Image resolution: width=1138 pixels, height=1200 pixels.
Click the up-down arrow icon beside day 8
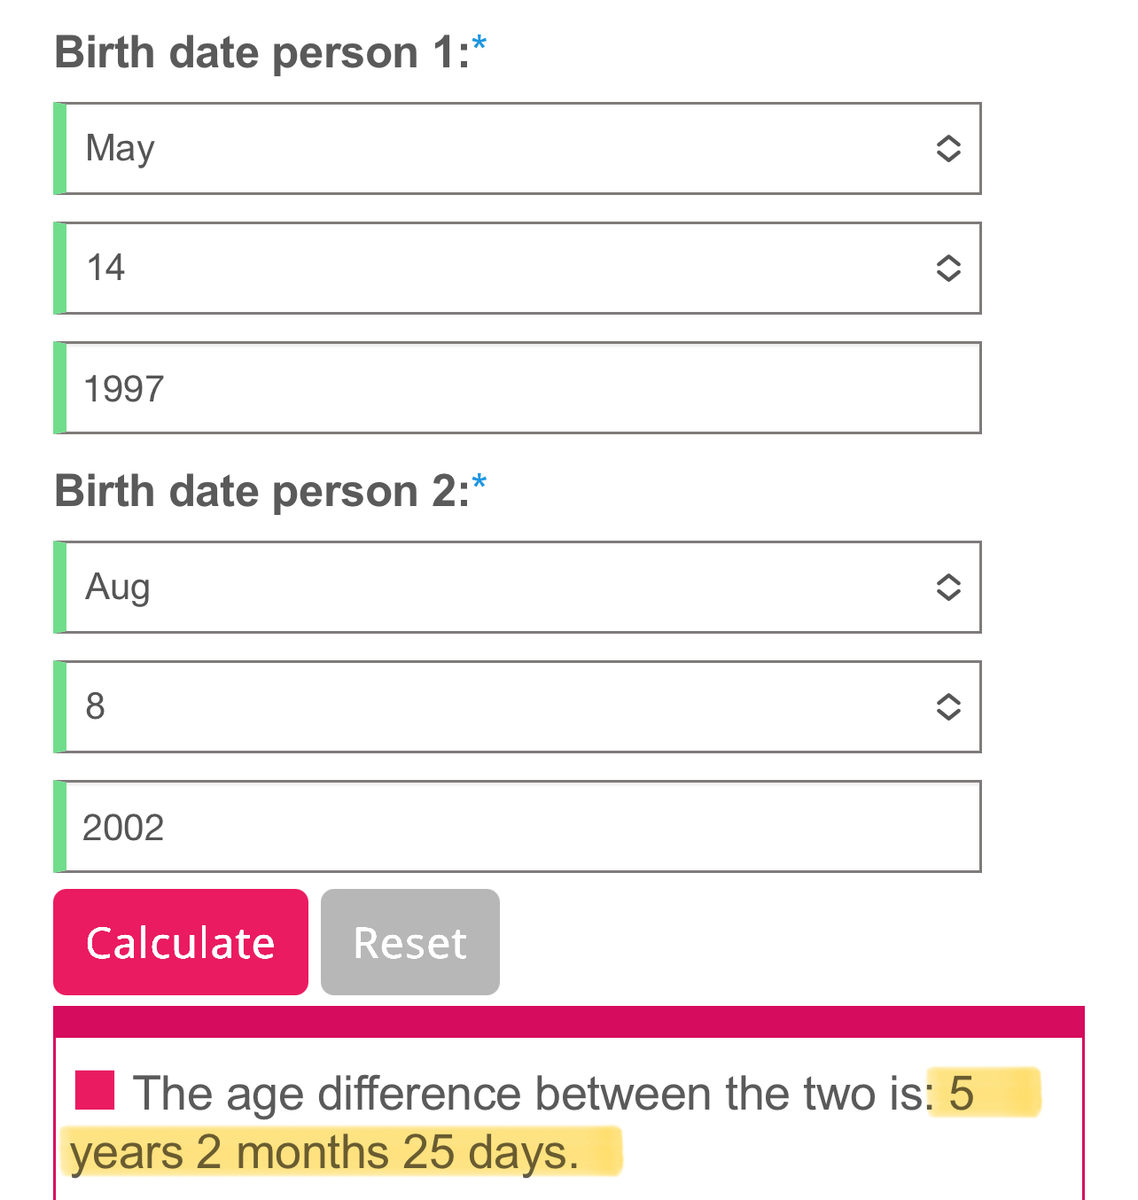pyautogui.click(x=948, y=706)
